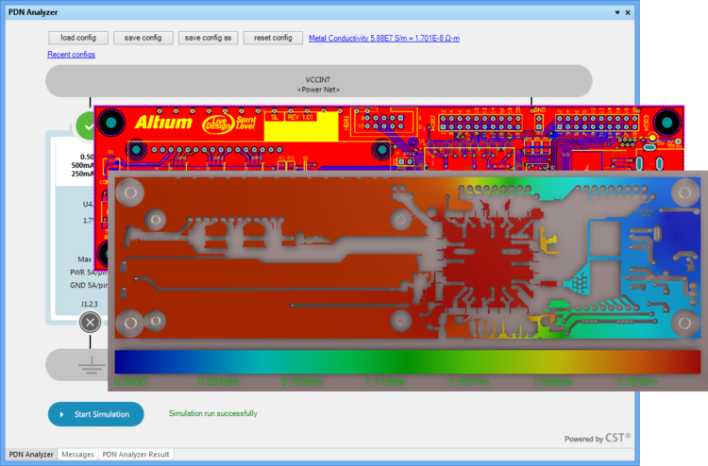The width and height of the screenshot is (708, 466).
Task: Click the 1.9596m scale value
Action: [x=552, y=382]
